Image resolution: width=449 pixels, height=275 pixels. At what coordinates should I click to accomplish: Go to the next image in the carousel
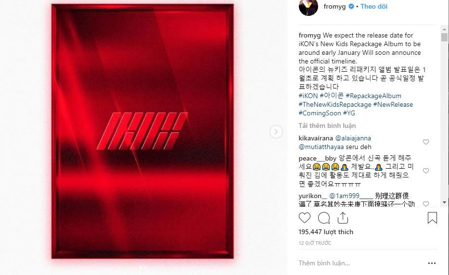(x=276, y=132)
